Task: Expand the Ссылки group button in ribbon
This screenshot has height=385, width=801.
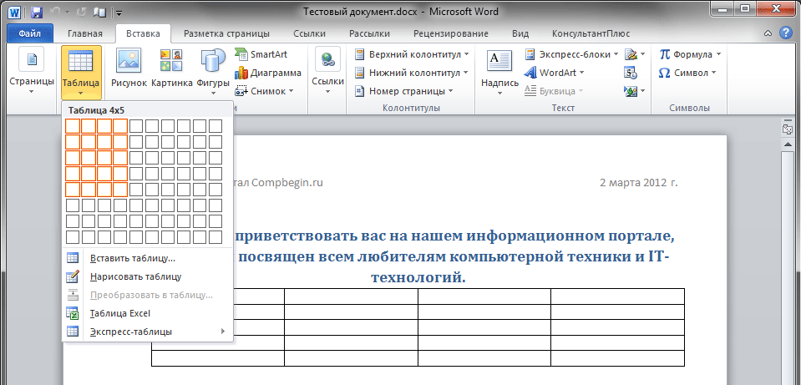Action: (327, 72)
